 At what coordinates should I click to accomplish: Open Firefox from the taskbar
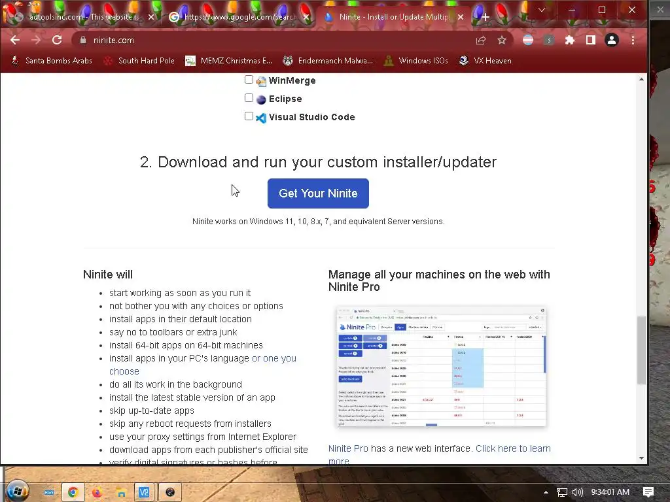pos(97,493)
